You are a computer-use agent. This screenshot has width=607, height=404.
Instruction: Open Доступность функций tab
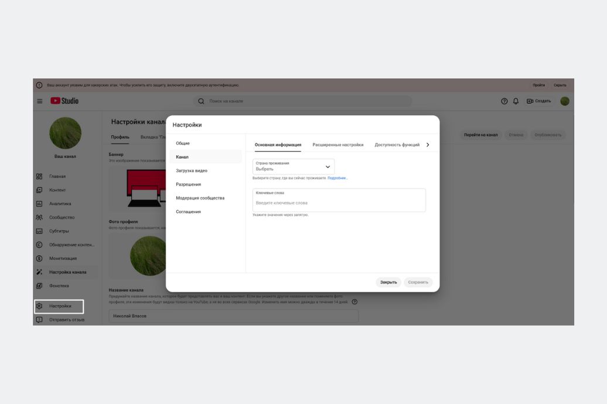[x=397, y=145]
